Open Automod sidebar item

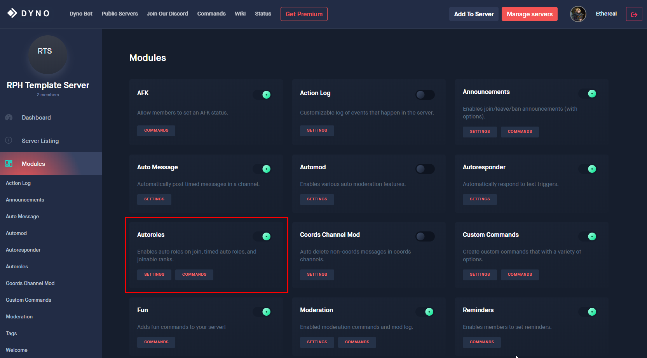[16, 233]
